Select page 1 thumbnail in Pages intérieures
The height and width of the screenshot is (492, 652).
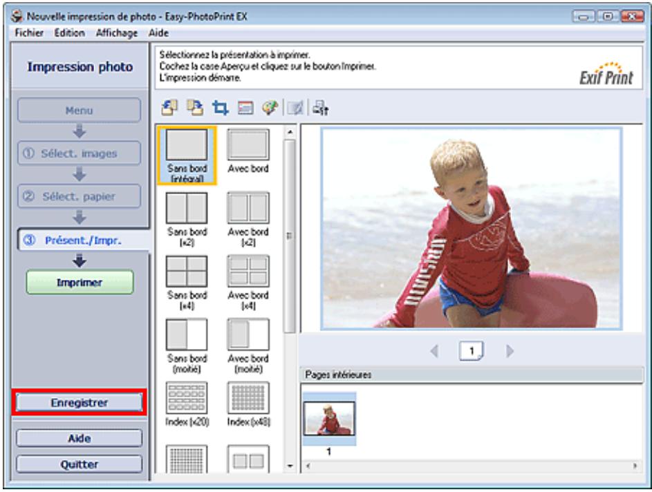coord(329,419)
